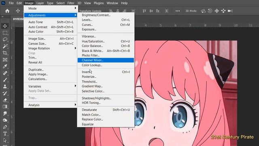
Task: Select the History Brush tool
Action: tap(5, 93)
